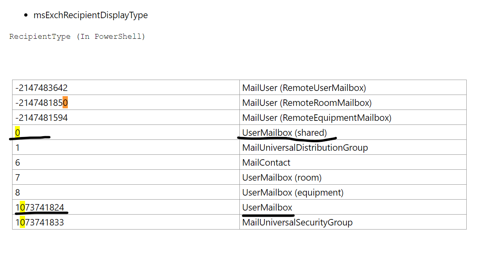Click the MailContact cell
The image size is (499, 255).
pos(353,162)
